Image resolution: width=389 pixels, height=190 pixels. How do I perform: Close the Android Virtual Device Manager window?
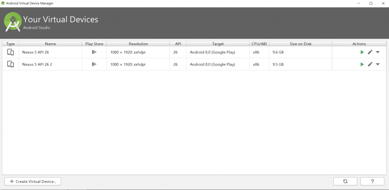pos(383,3)
